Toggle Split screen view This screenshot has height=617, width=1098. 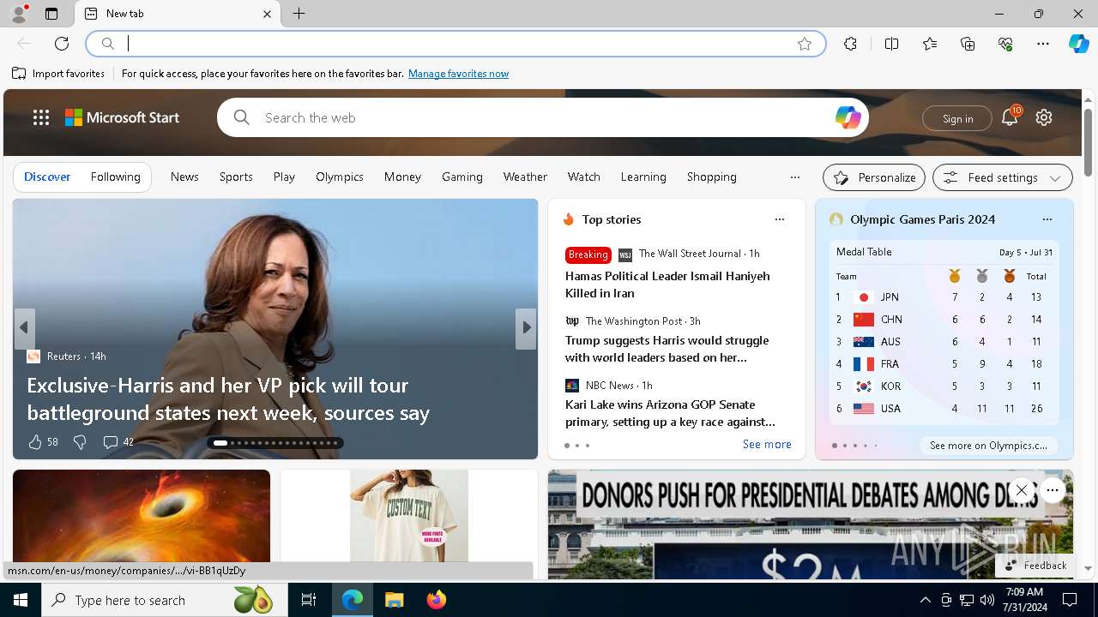click(x=891, y=44)
